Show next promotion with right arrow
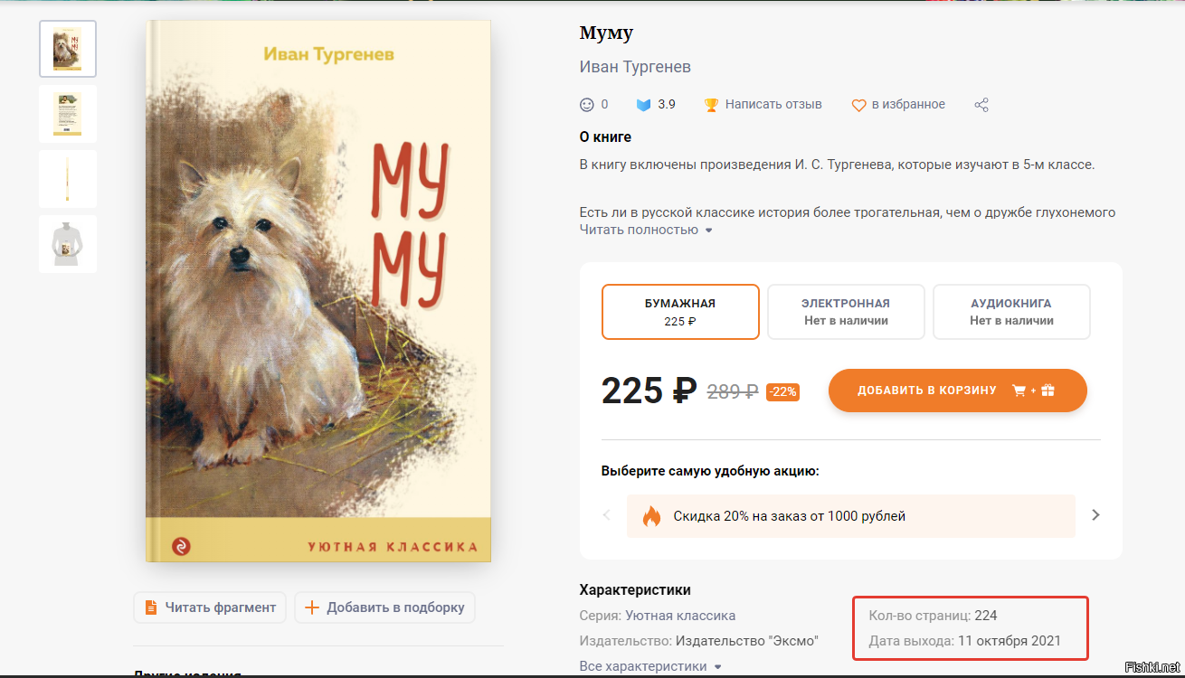The width and height of the screenshot is (1185, 678). (x=1095, y=515)
